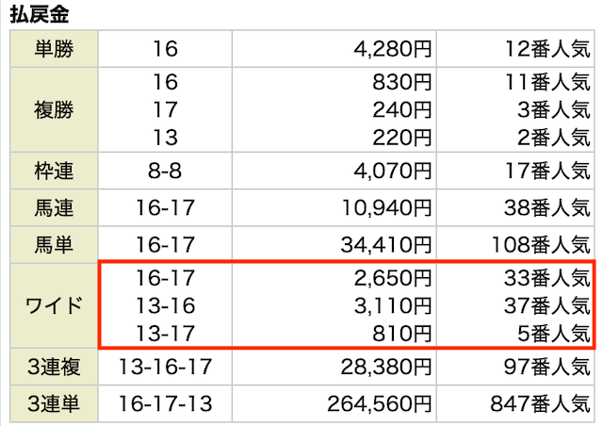Select the 264,560円 payout value
Image resolution: width=603 pixels, height=426 pixels.
click(379, 403)
